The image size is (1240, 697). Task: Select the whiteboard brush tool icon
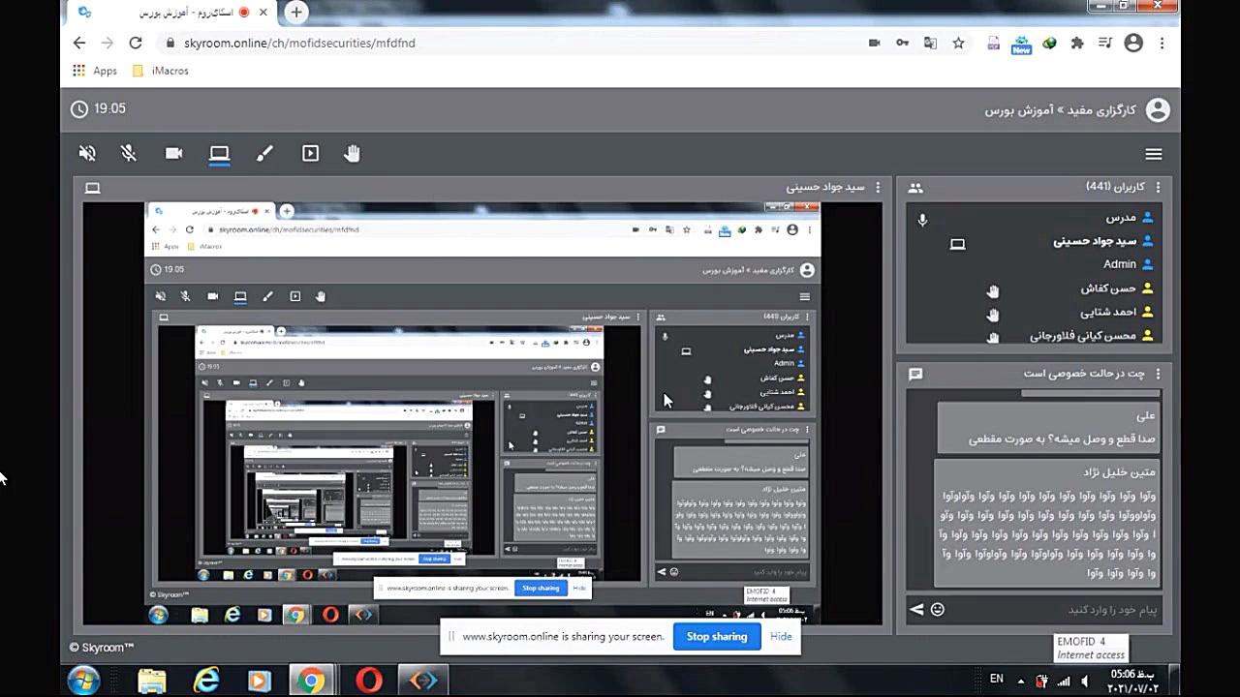click(264, 153)
